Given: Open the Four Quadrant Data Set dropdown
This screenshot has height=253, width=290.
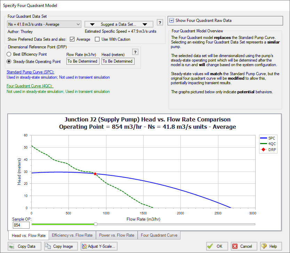Looking at the screenshot, I should point(79,24).
